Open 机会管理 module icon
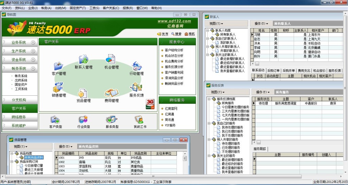The width and height of the screenshot is (348, 185). point(110,59)
